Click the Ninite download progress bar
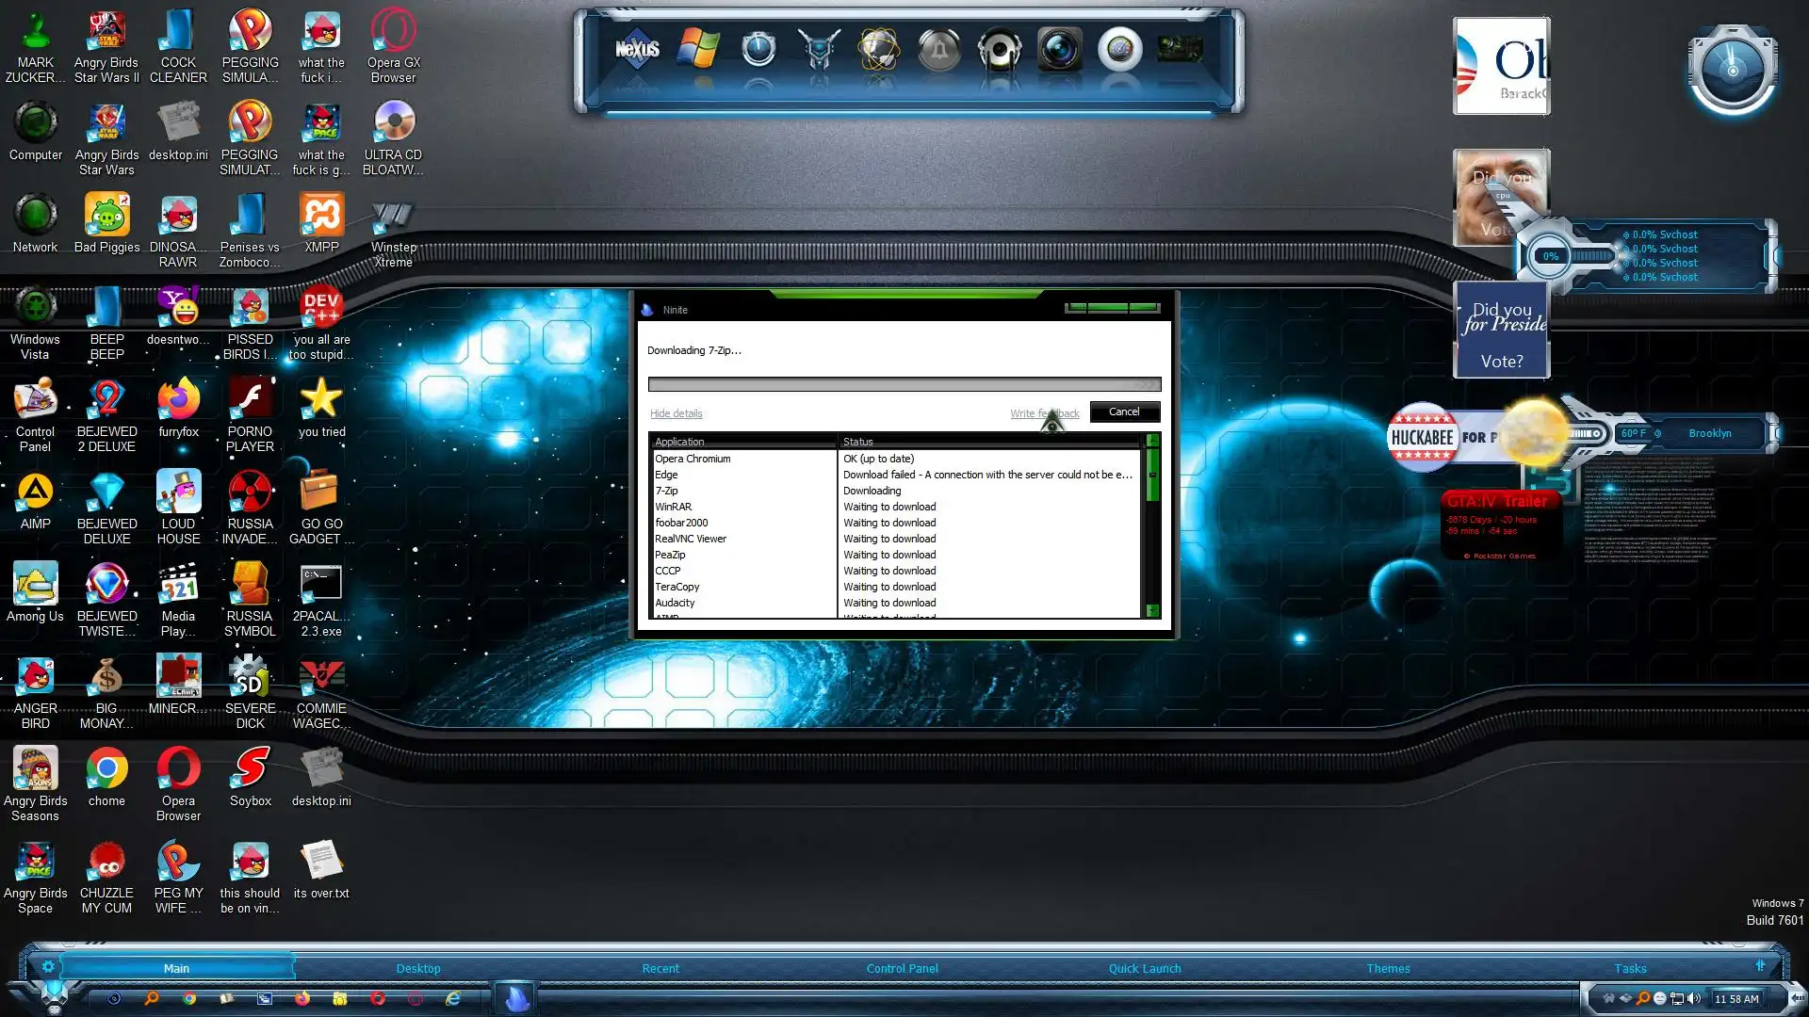The image size is (1809, 1017). pos(904,384)
